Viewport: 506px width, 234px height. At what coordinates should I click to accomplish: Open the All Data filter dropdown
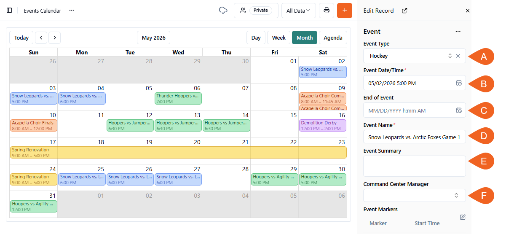[x=298, y=11]
